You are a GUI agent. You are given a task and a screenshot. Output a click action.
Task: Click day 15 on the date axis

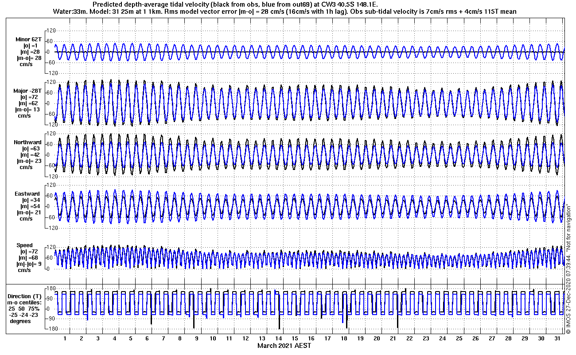295,339
